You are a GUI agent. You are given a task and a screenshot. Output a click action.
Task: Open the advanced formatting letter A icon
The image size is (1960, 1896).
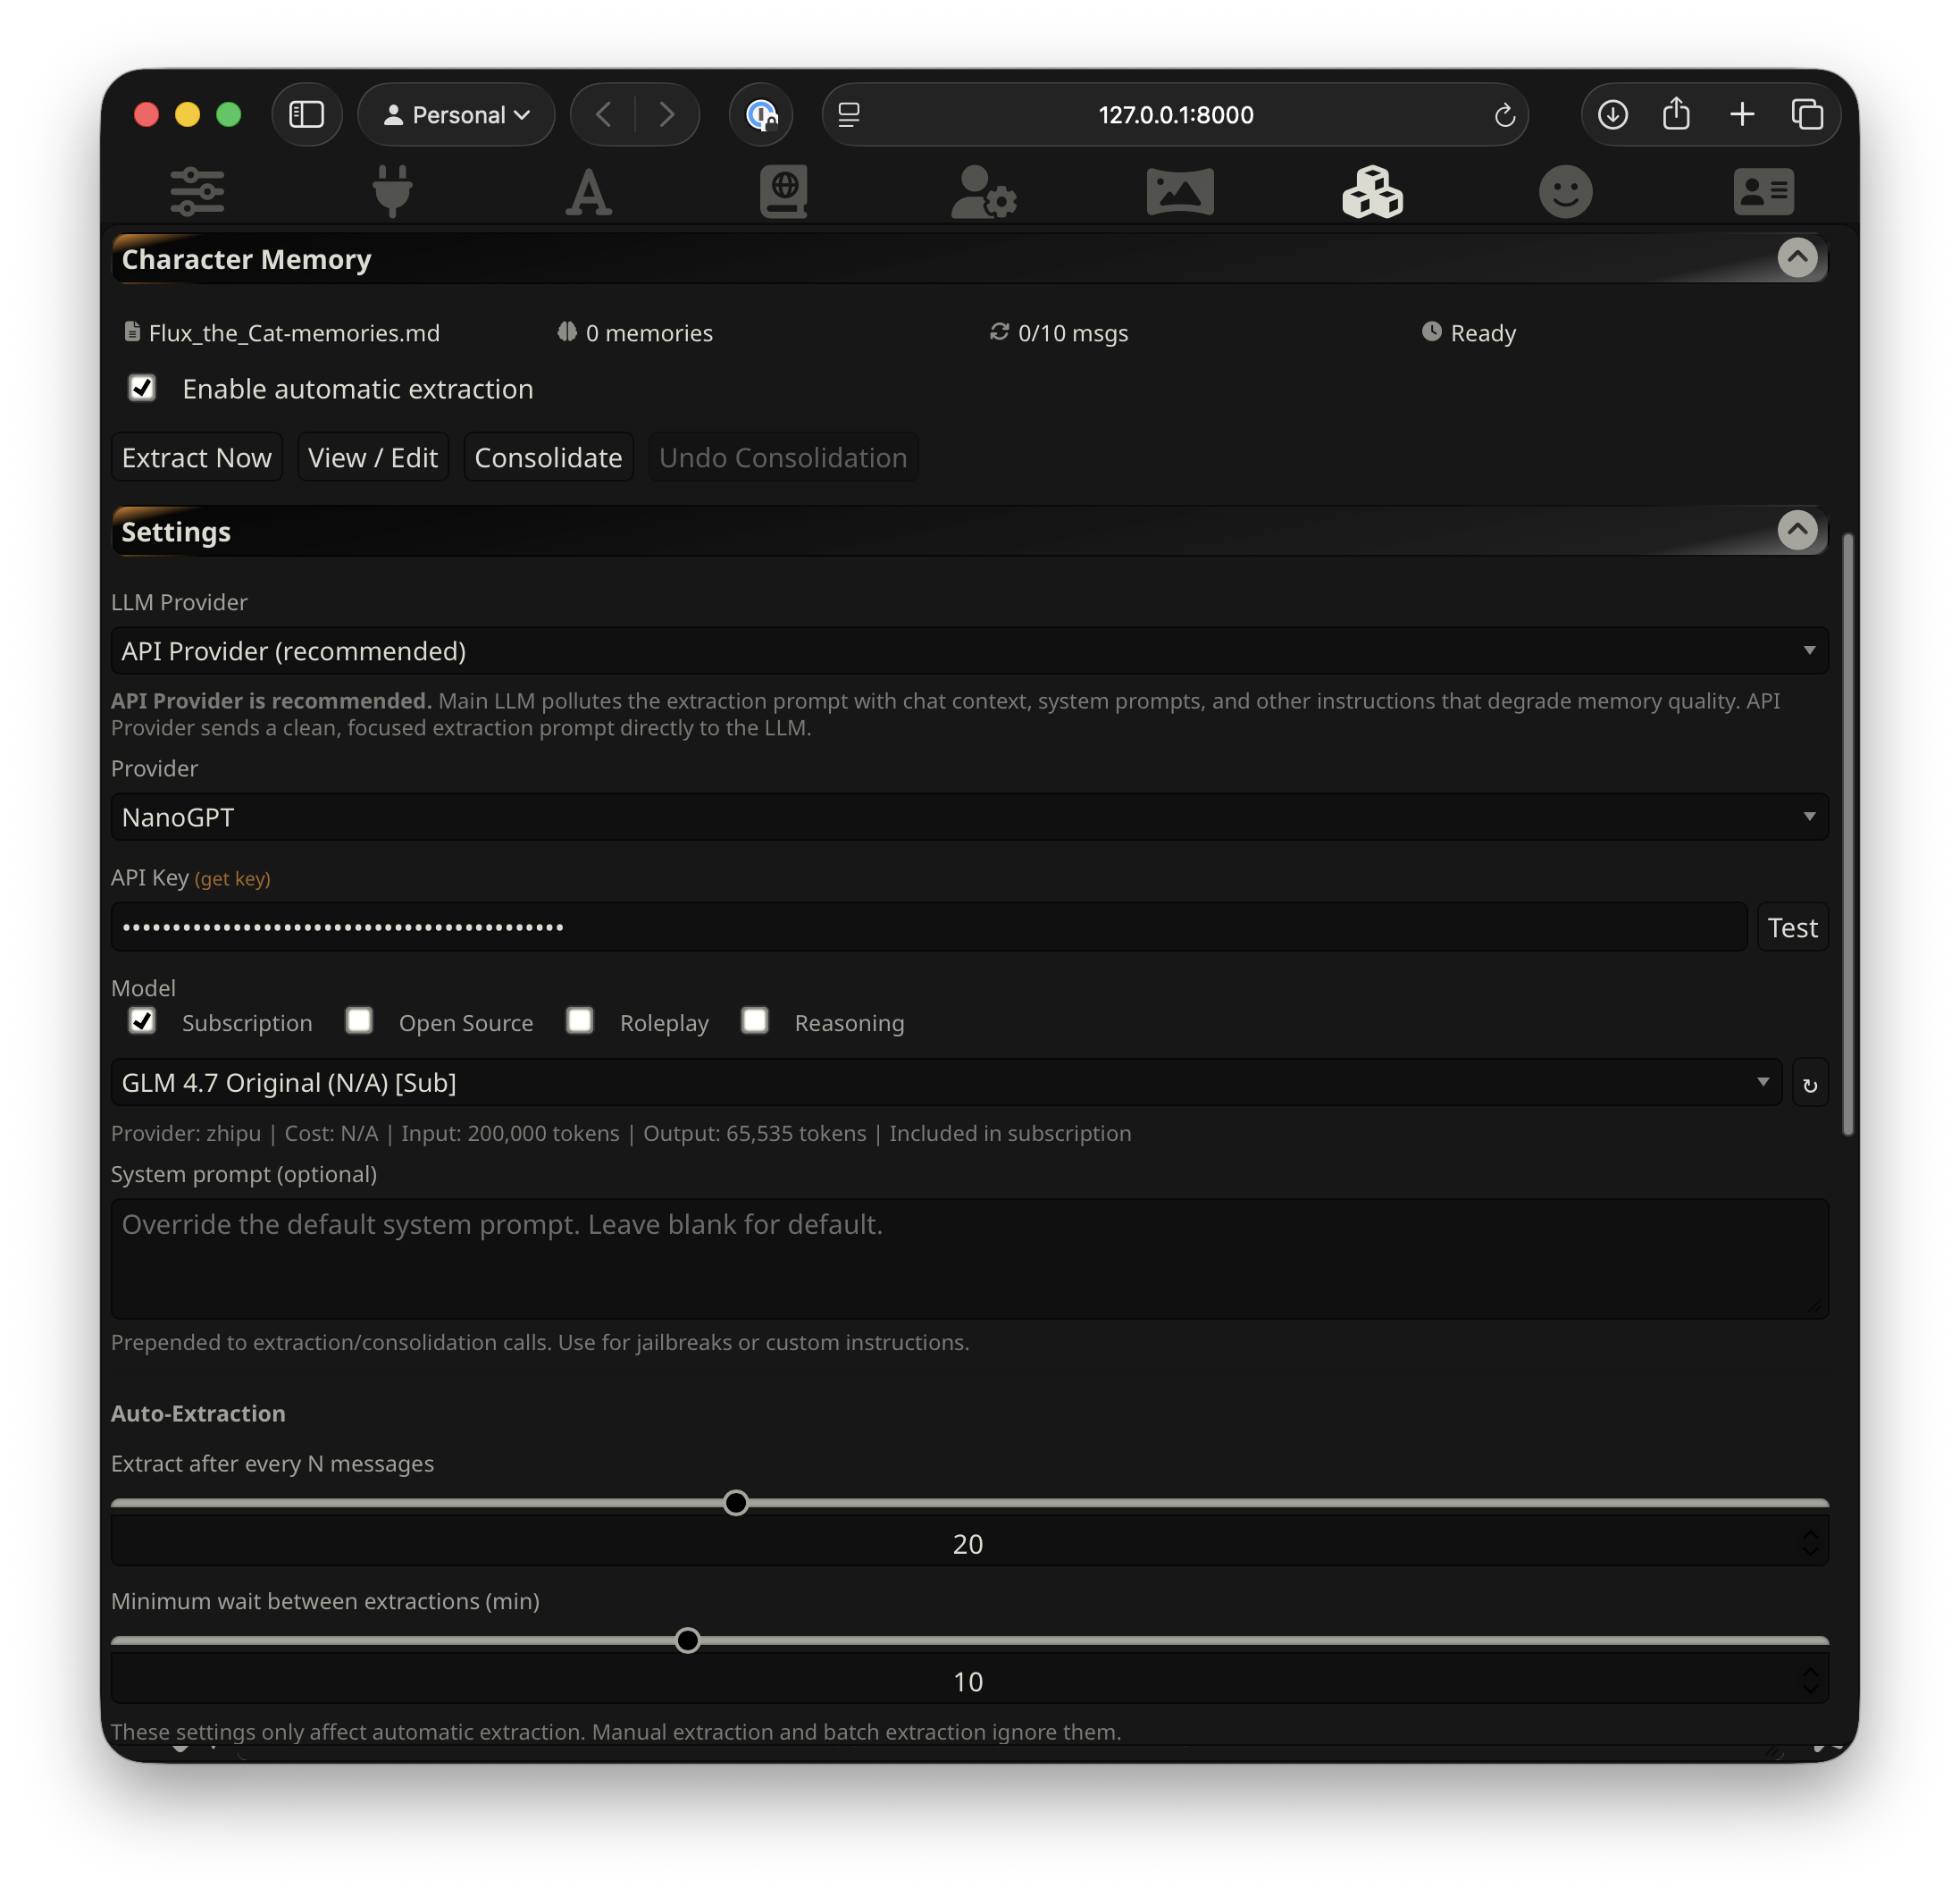pyautogui.click(x=588, y=191)
